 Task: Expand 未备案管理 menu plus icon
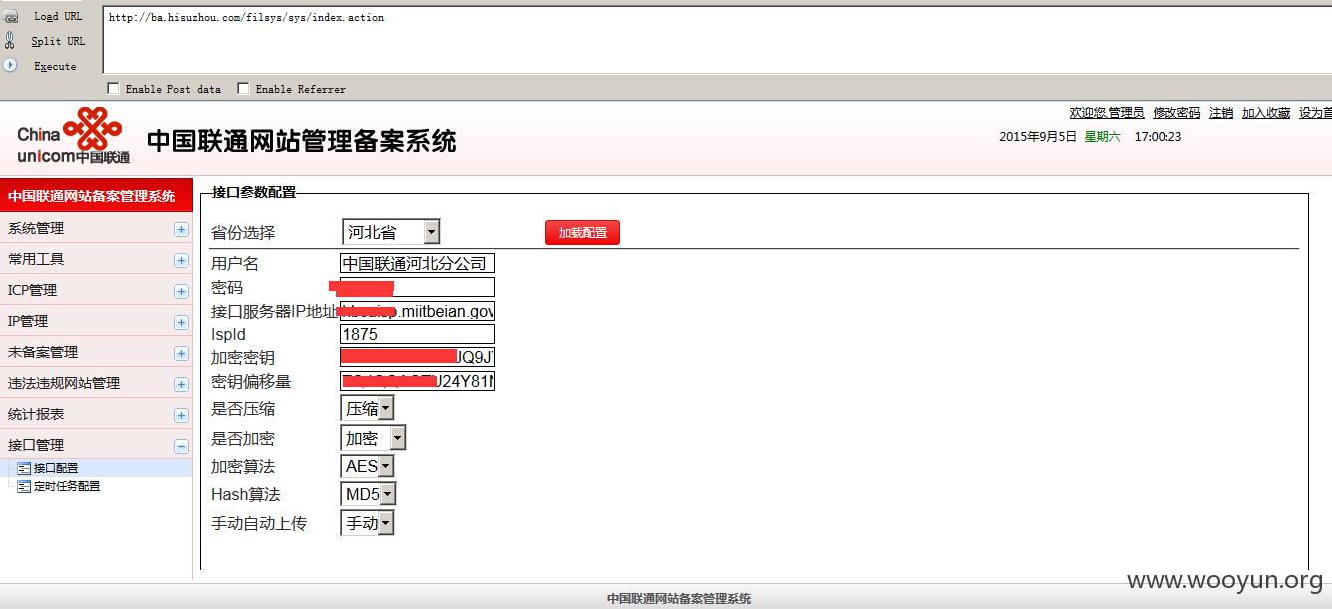[x=181, y=353]
